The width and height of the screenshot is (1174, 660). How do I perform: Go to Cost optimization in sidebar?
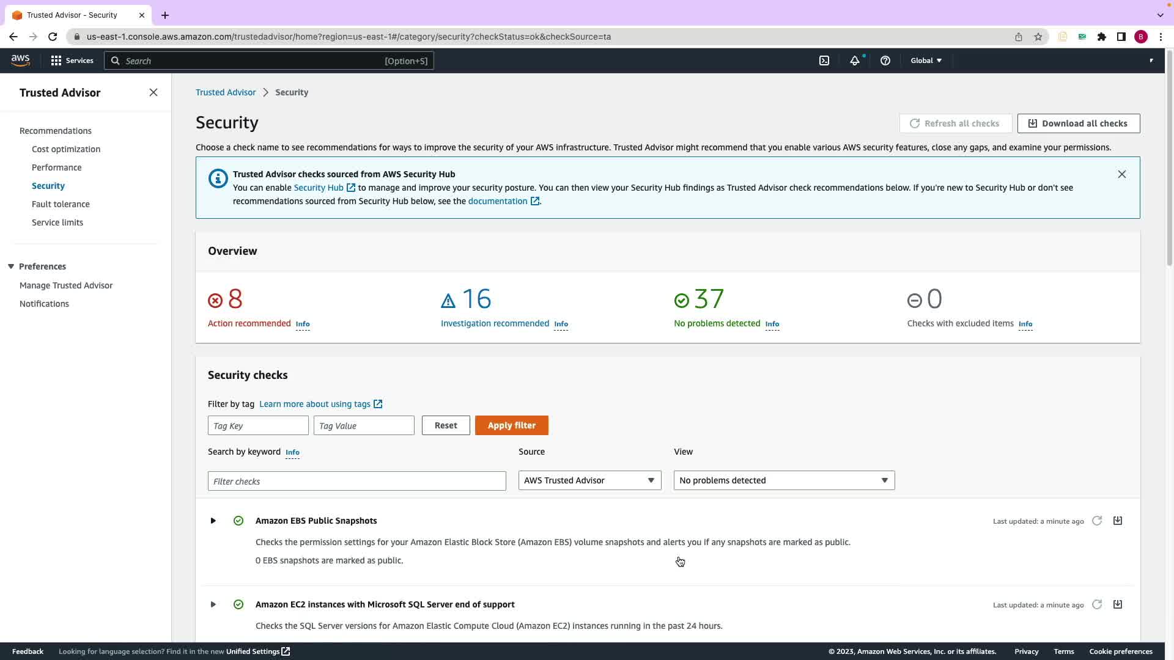pos(66,149)
